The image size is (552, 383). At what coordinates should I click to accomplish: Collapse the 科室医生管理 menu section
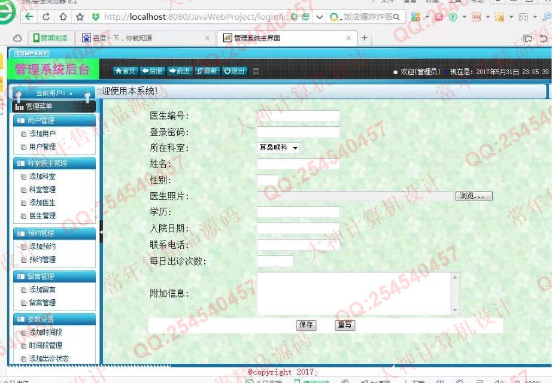click(x=54, y=163)
